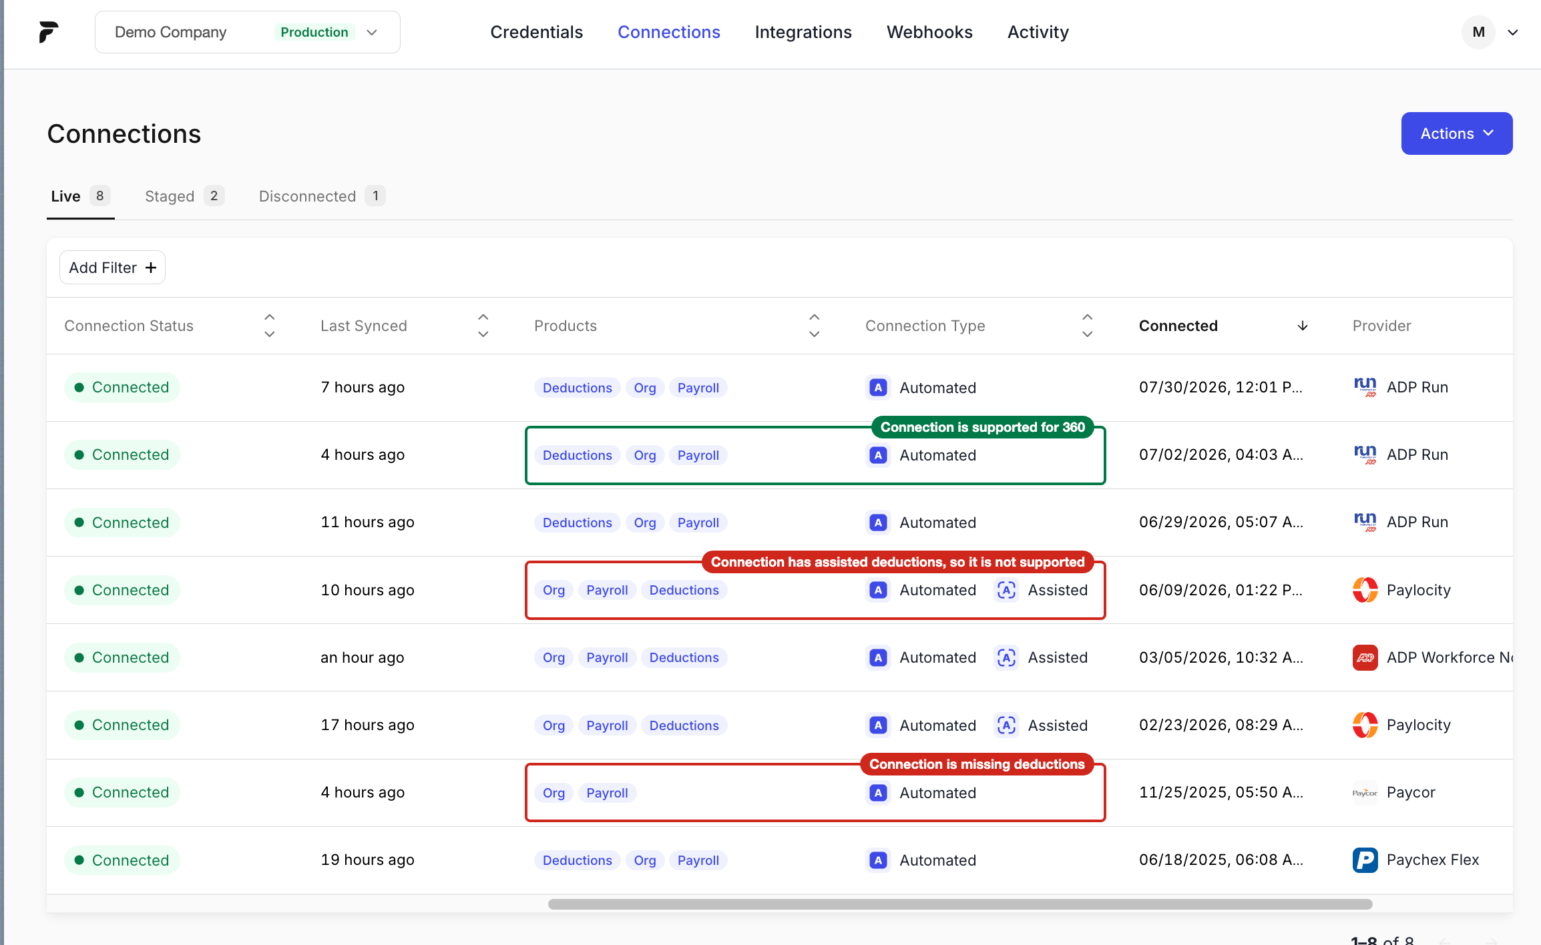Click Assisted icon in 17 hours ago row
The image size is (1541, 945).
(x=1006, y=725)
